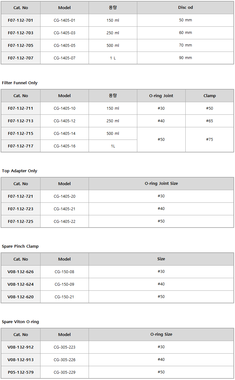This screenshot has height=380, width=235.
Task: Click the merged #75 clamp cell
Action: (x=209, y=140)
